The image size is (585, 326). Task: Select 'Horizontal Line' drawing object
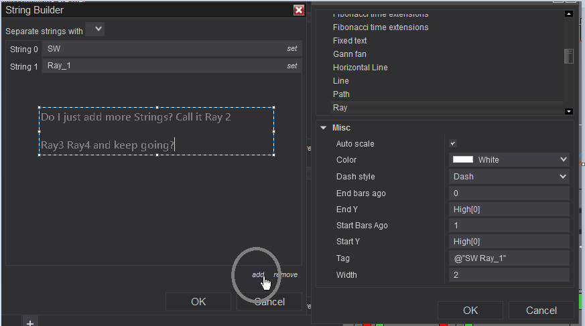(x=360, y=68)
